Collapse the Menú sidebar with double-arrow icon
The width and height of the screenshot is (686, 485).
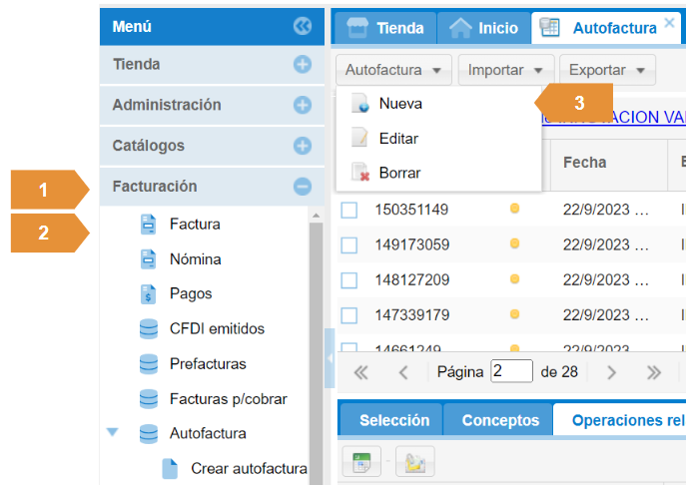(302, 27)
